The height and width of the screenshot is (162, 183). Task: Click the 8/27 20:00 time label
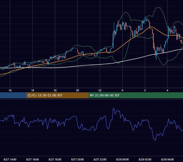click(78, 159)
